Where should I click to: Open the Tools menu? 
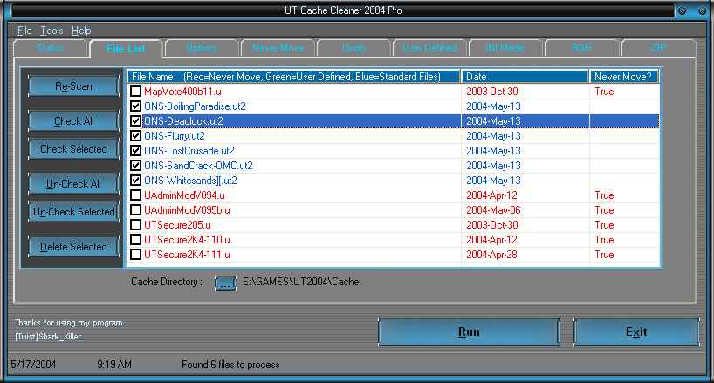[x=51, y=31]
